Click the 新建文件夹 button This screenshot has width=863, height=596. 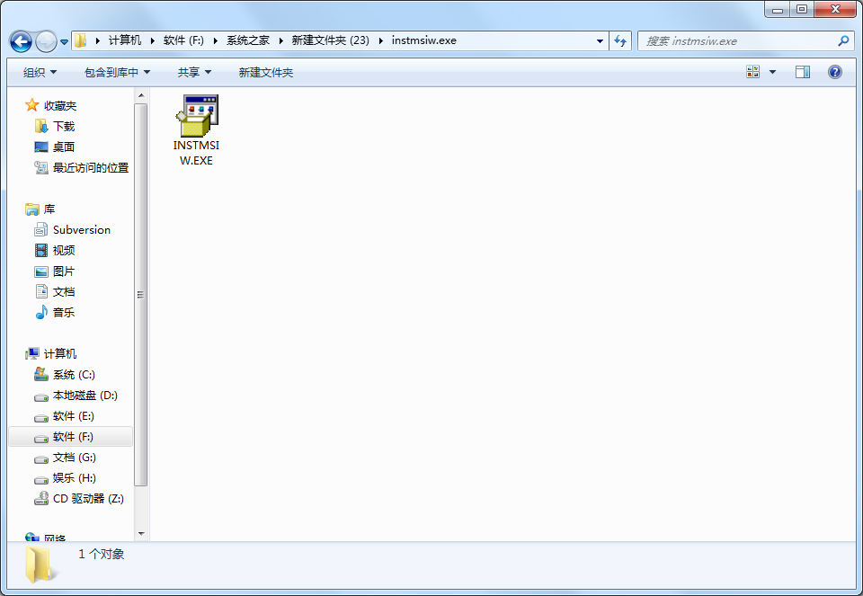[x=265, y=72]
